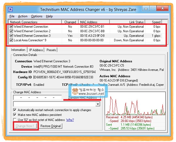
Task: Click the Technitium app icon in title bar
Action: [x=10, y=9]
